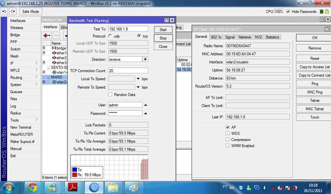Switch to the WinBox taskbar icon
The height and width of the screenshot is (194, 331).
click(94, 187)
